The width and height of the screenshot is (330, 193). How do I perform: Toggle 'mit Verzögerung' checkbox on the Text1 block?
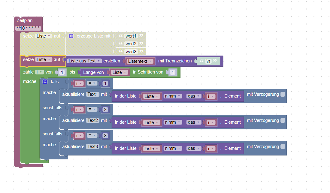click(283, 94)
